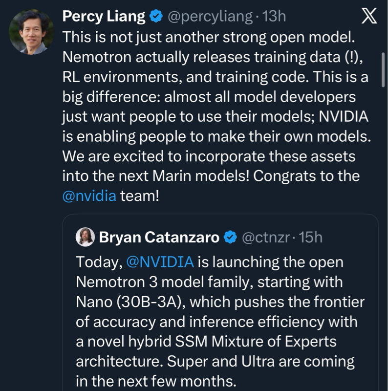
Task: Visit the @percyliang handle
Action: point(211,17)
